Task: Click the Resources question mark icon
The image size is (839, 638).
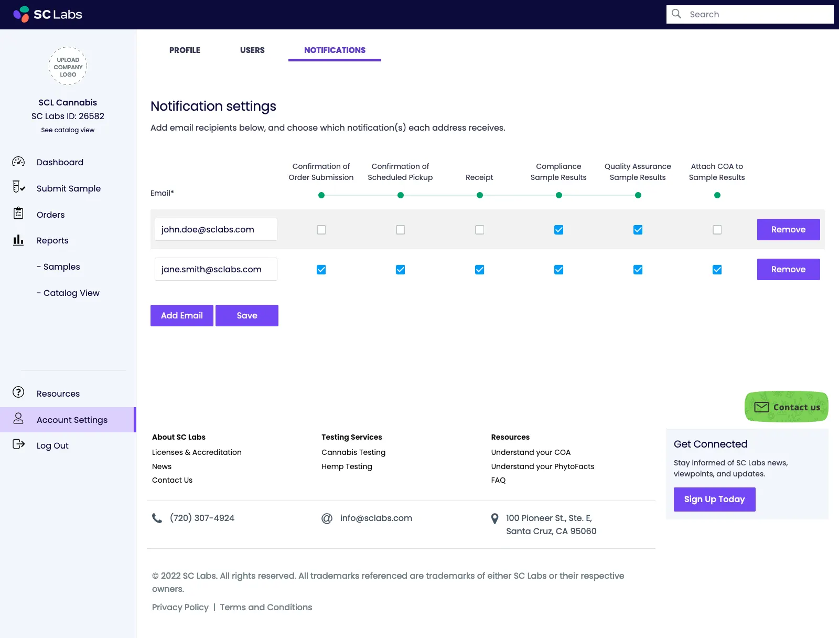Action: tap(18, 392)
